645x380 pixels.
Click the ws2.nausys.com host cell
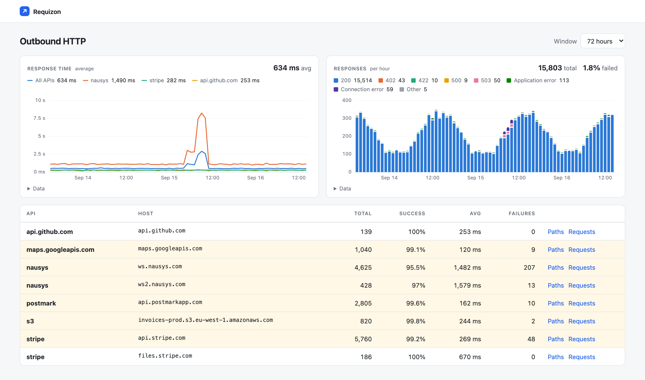click(162, 284)
